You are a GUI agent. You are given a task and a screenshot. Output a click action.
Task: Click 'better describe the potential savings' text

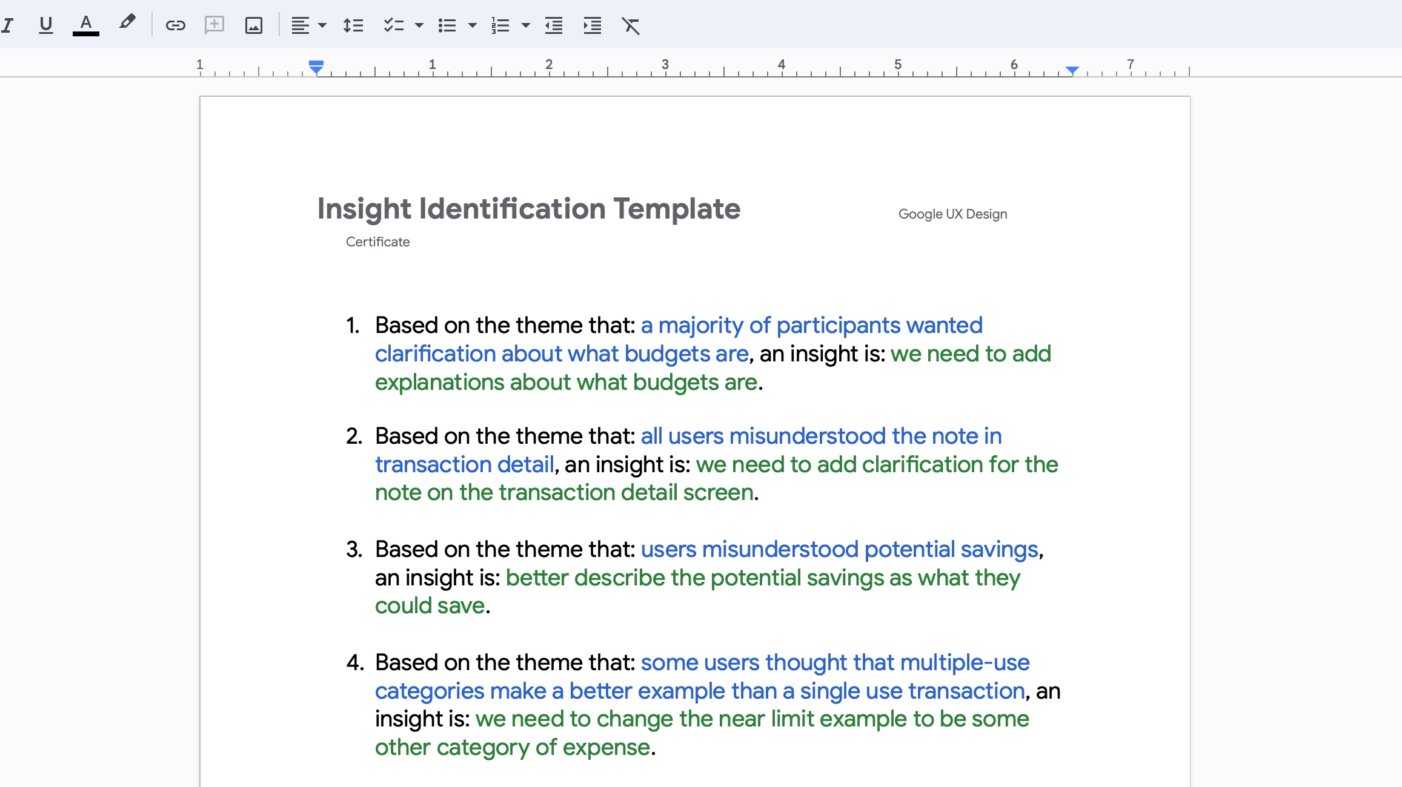(696, 578)
